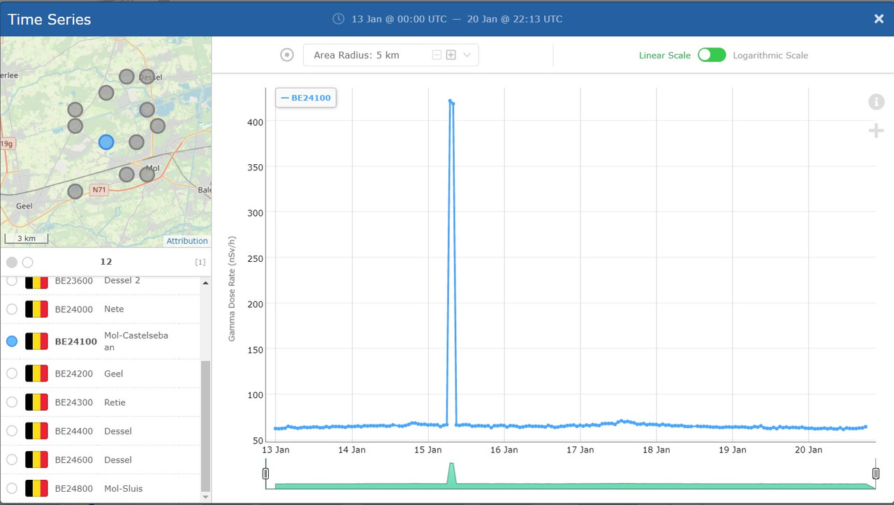Click the station list scrollbar thumb

(x=205, y=426)
